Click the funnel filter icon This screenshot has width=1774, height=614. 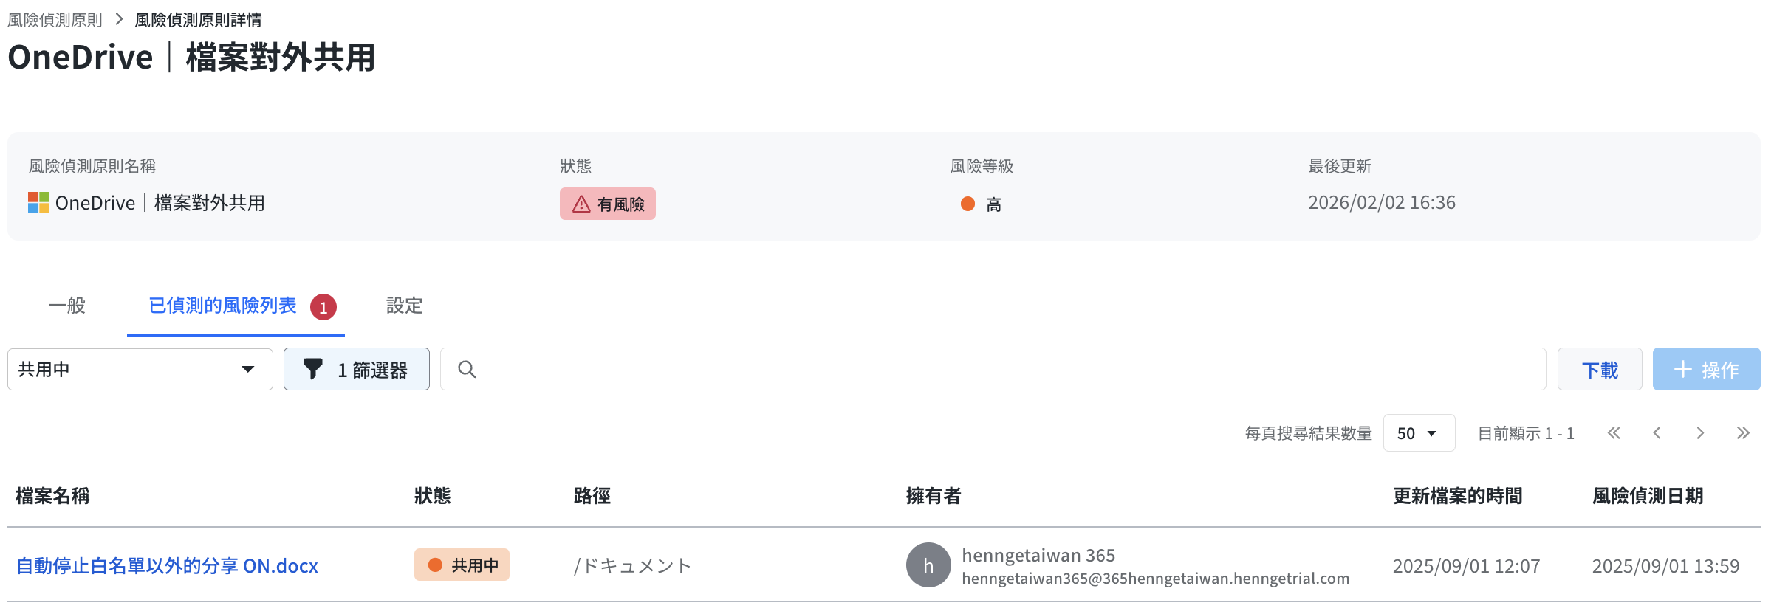click(x=313, y=369)
